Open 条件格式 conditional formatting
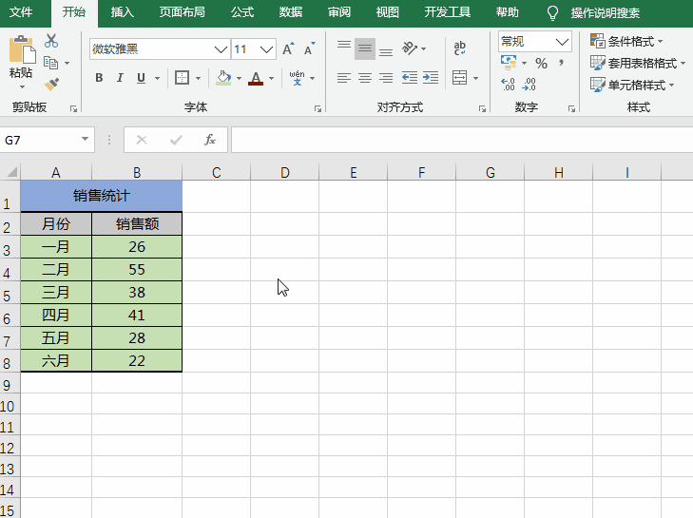 coord(626,41)
